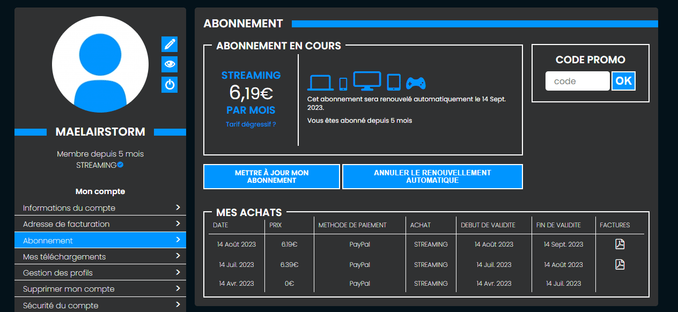Expand chevron beside Mes téléchargements
Screen dimensions: 678x312
pyautogui.click(x=178, y=256)
